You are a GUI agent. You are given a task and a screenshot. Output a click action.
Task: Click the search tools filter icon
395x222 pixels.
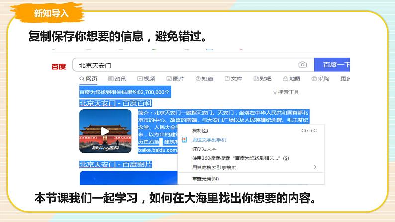click(275, 92)
